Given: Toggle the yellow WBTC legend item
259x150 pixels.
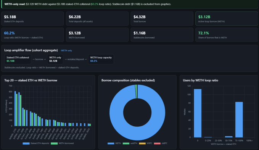Looking at the screenshot, I should [146, 144].
